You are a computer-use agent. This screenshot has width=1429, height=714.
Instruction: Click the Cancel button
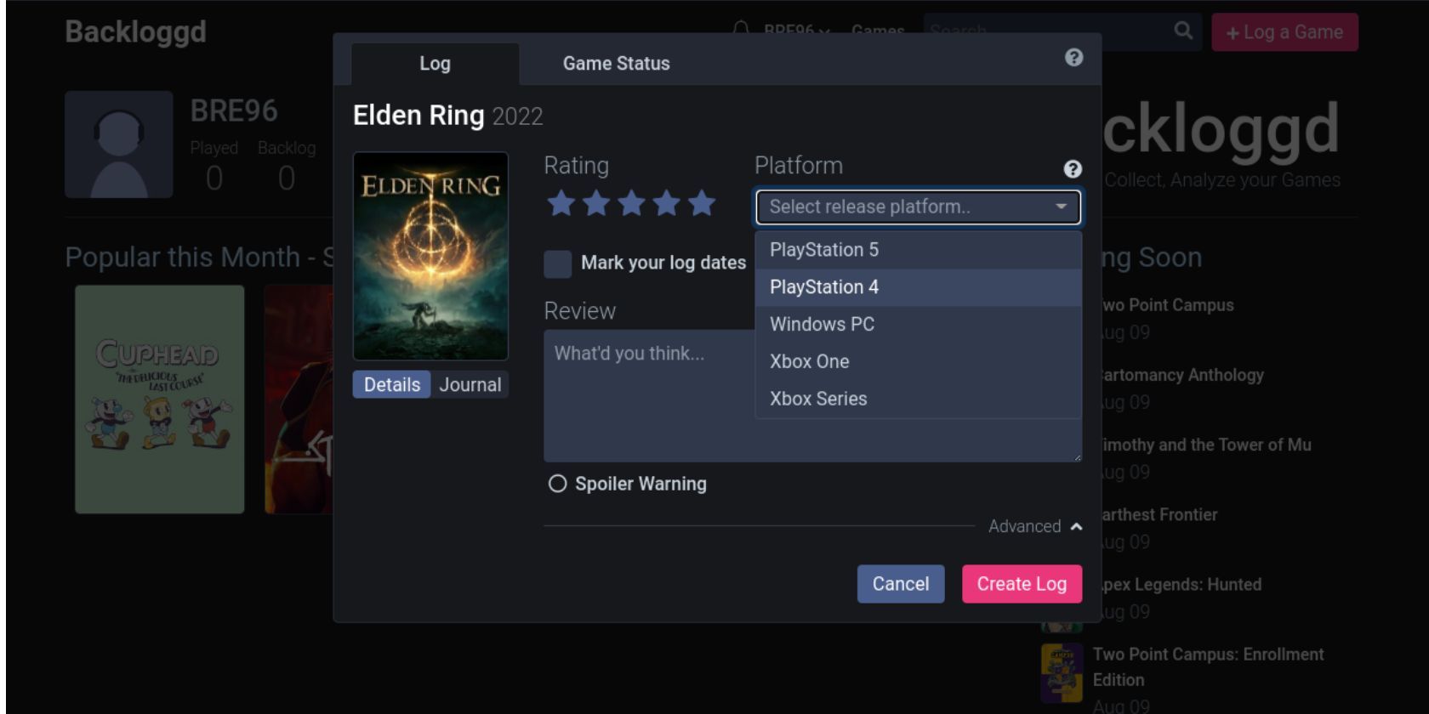901,584
